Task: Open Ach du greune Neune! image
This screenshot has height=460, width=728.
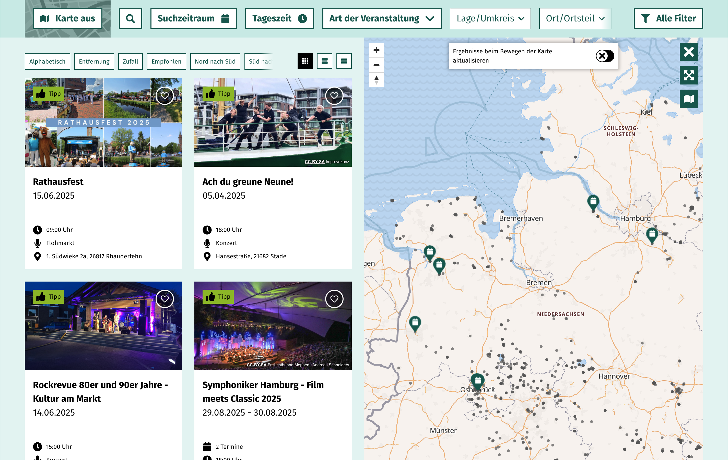Action: point(273,122)
